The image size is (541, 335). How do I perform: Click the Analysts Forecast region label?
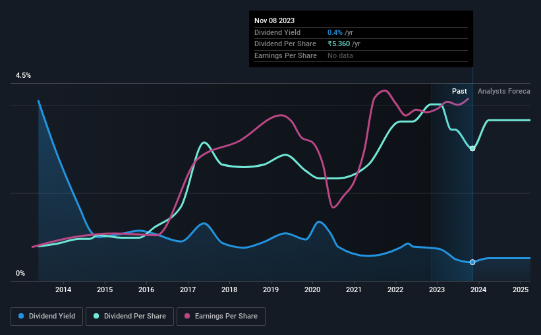(x=503, y=91)
